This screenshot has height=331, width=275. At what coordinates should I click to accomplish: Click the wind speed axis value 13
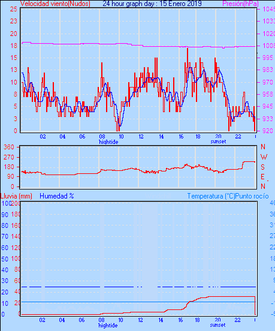tap(14, 70)
